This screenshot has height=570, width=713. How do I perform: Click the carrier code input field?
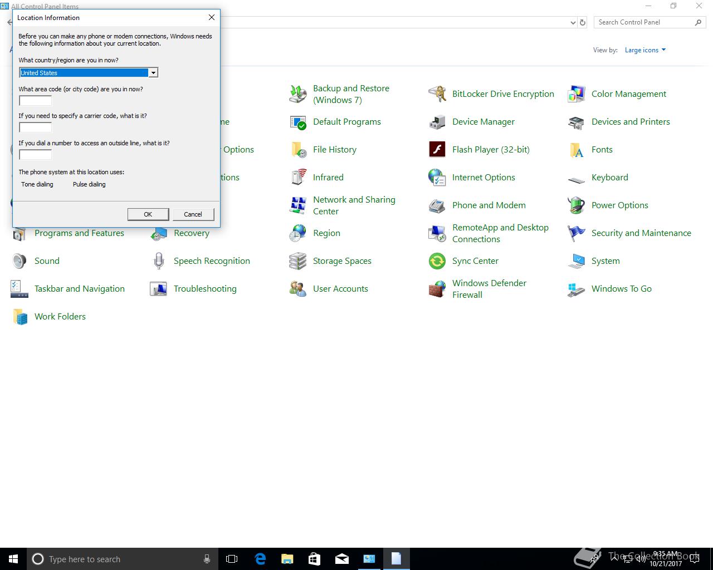36,127
